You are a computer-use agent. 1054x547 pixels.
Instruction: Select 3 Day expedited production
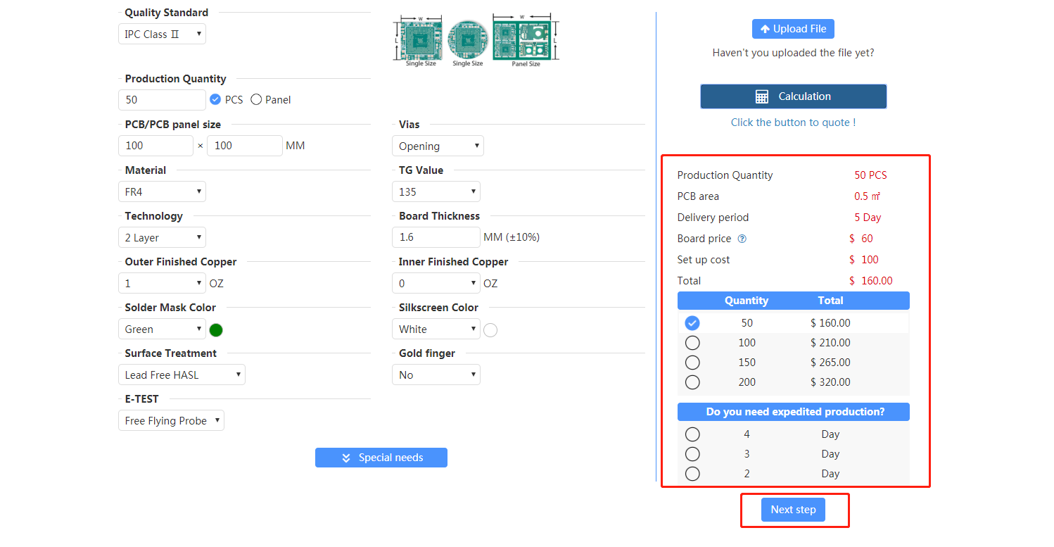[692, 454]
